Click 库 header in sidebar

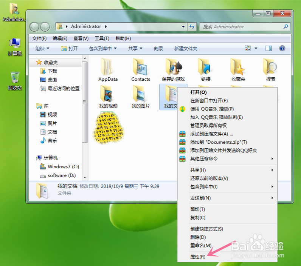(42, 106)
